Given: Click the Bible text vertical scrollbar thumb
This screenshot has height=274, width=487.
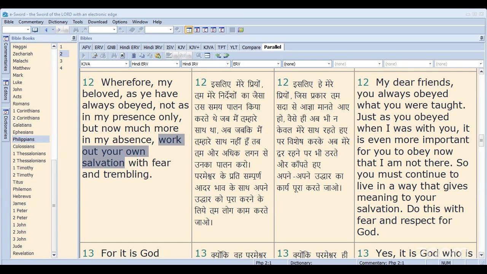Looking at the screenshot, I should 481,140.
